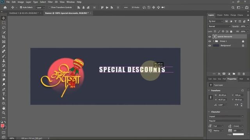Select the Magic Wand tool

click(4, 32)
